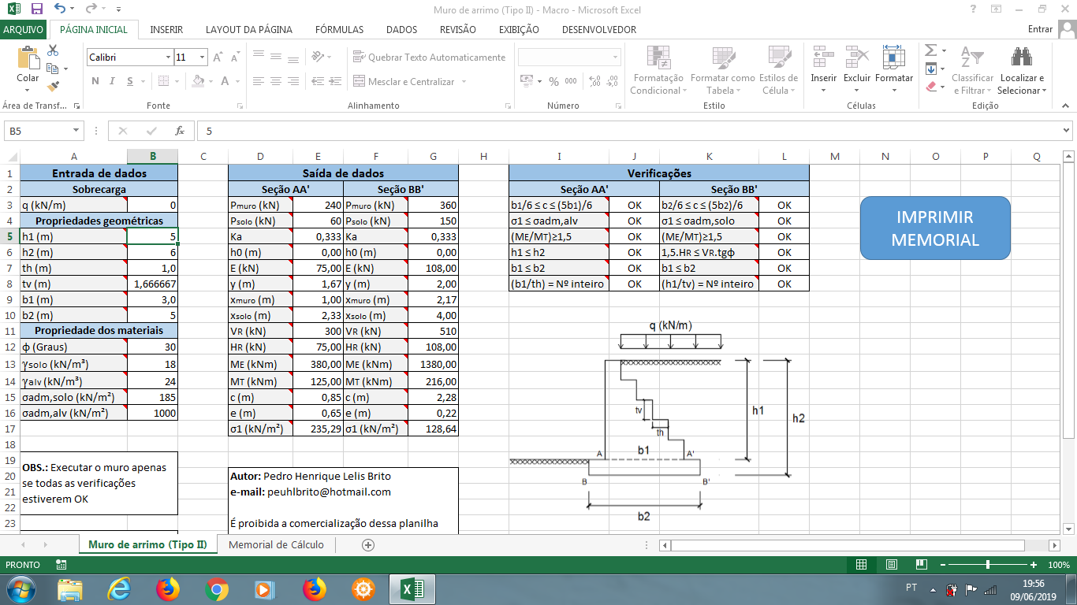Viewport: 1077px width, 605px height.
Task: Toggle Quebrar Texto Automaticamente
Action: pos(430,58)
